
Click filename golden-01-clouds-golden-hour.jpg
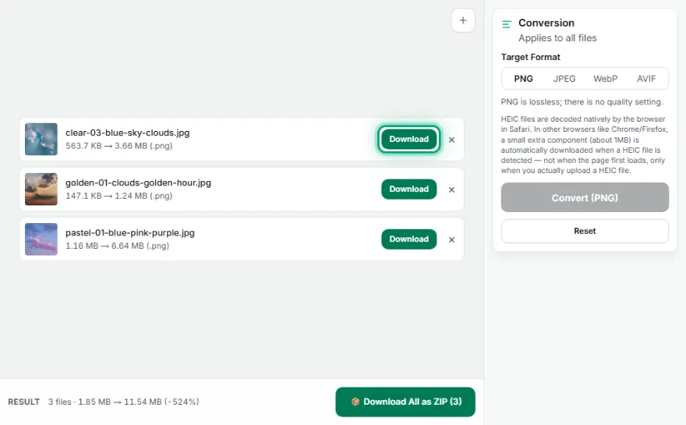(138, 182)
